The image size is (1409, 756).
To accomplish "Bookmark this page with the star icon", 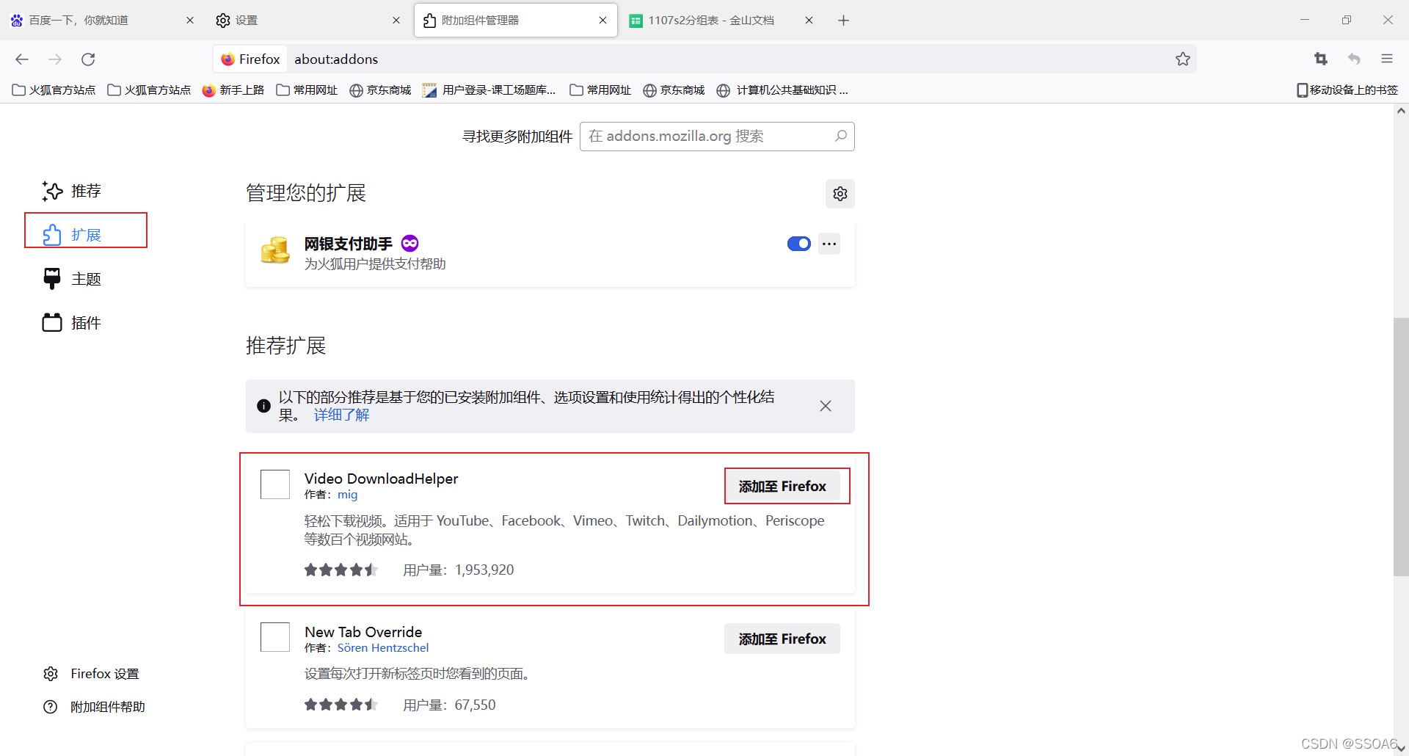I will pos(1182,59).
